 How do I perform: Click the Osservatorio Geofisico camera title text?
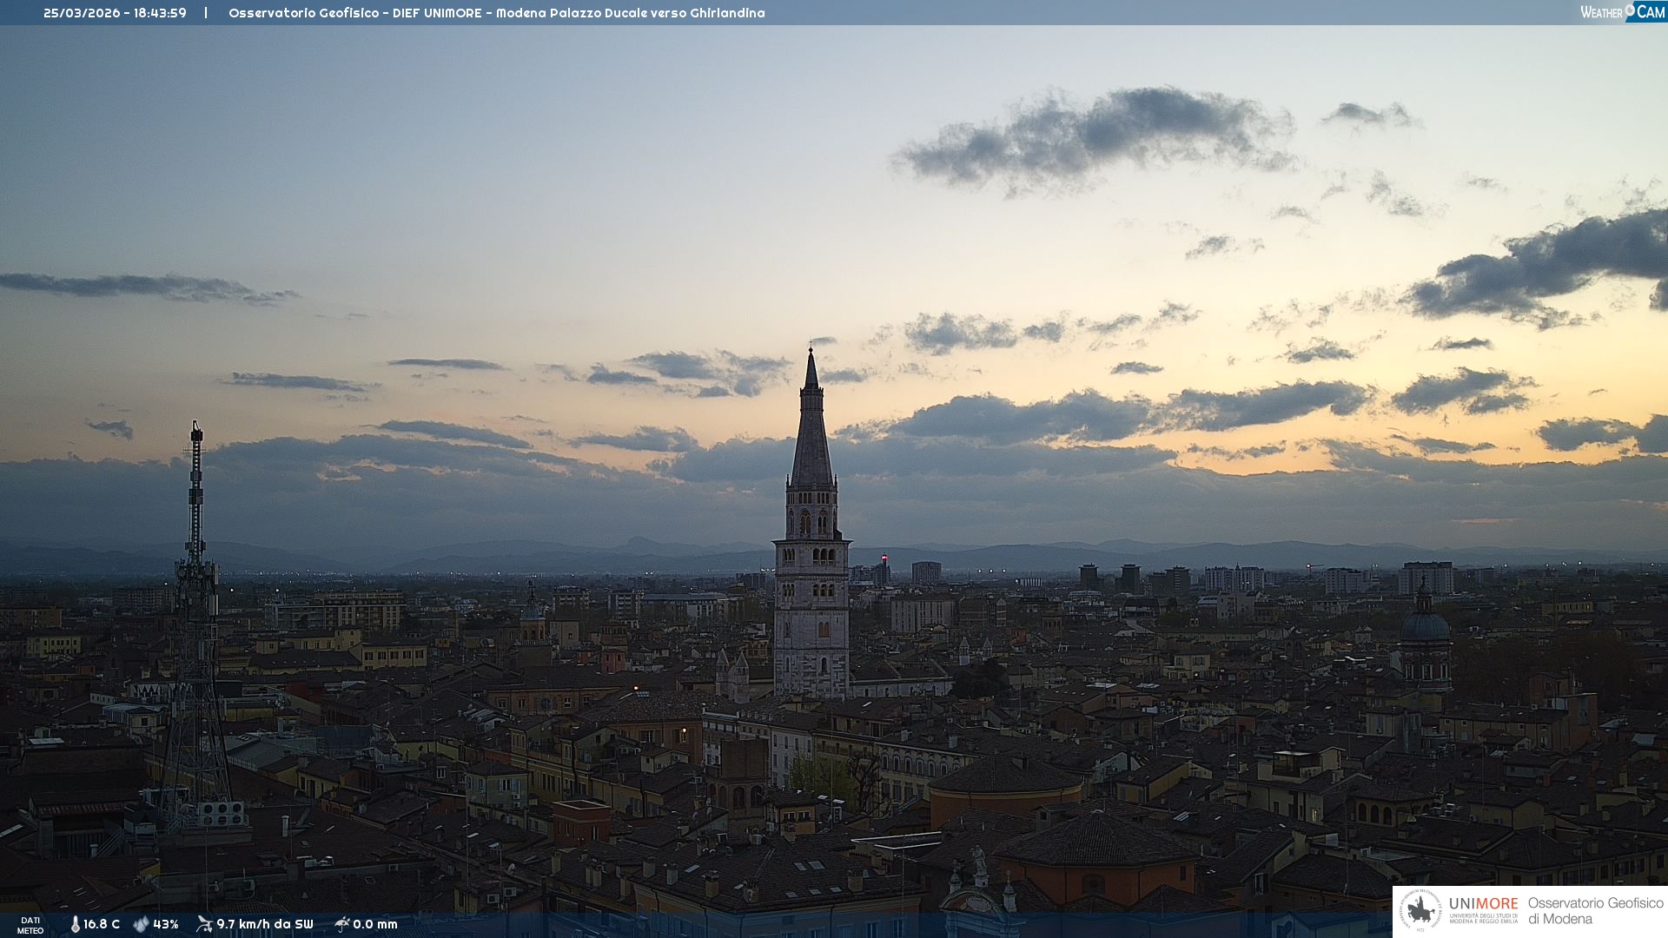tap(496, 13)
